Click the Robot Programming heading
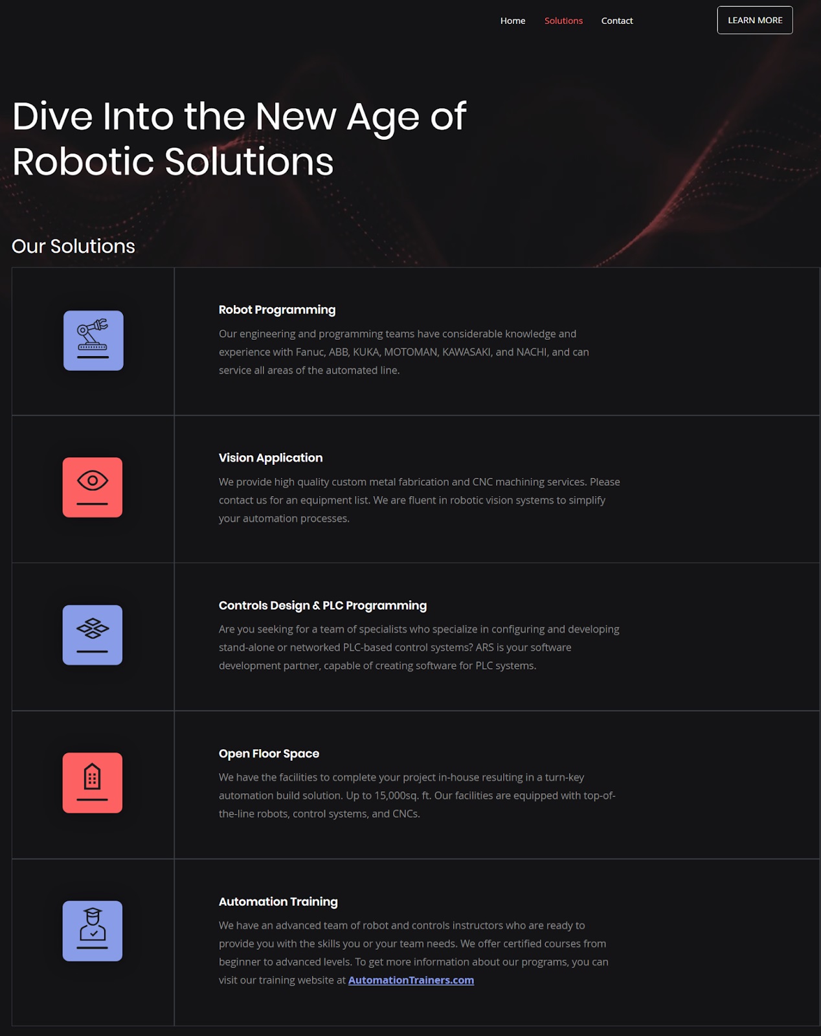 [277, 310]
